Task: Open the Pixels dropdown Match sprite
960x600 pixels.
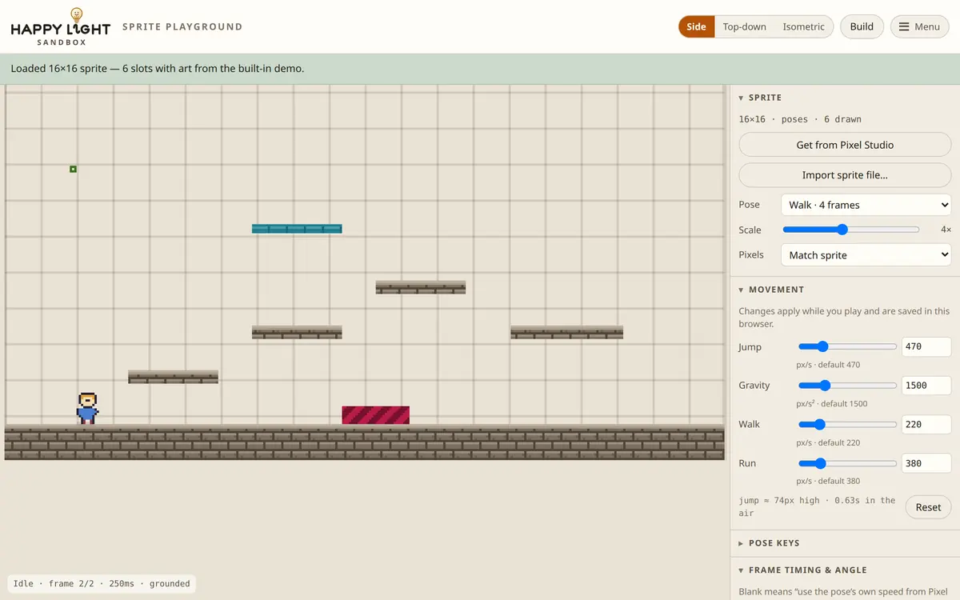Action: click(x=866, y=255)
